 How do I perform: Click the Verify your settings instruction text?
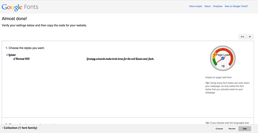(x=44, y=26)
